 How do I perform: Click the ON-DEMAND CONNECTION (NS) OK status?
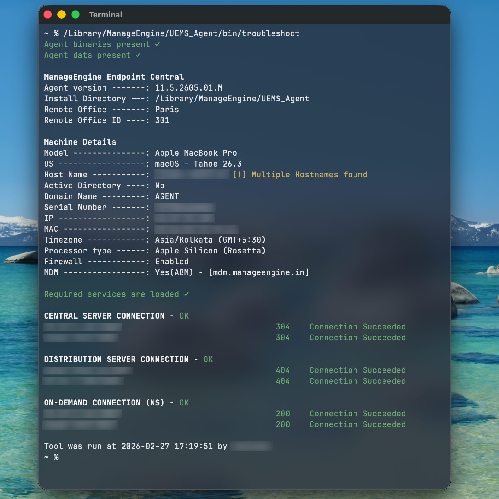click(x=184, y=402)
